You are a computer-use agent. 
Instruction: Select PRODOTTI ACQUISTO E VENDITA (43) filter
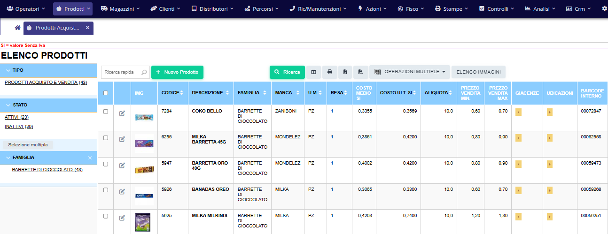click(46, 83)
